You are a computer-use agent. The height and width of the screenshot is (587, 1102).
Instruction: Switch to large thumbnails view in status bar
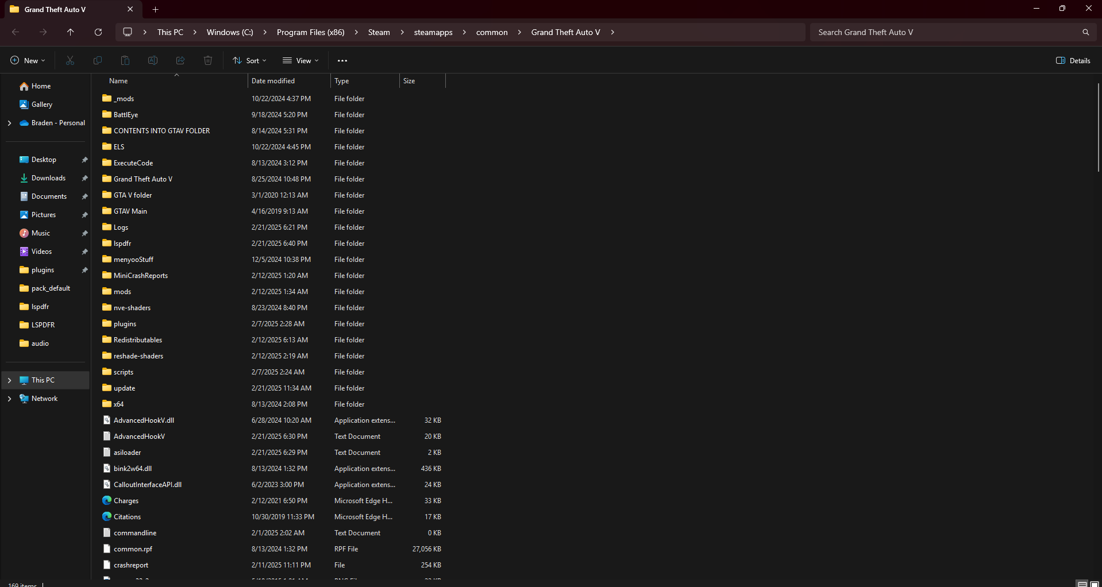point(1095,584)
